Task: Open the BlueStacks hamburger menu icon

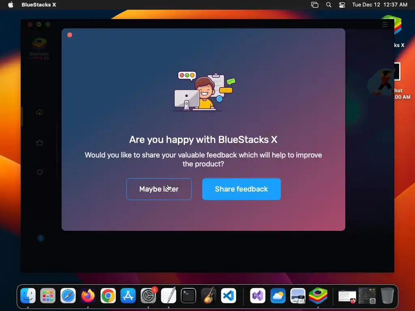Action: (x=385, y=25)
